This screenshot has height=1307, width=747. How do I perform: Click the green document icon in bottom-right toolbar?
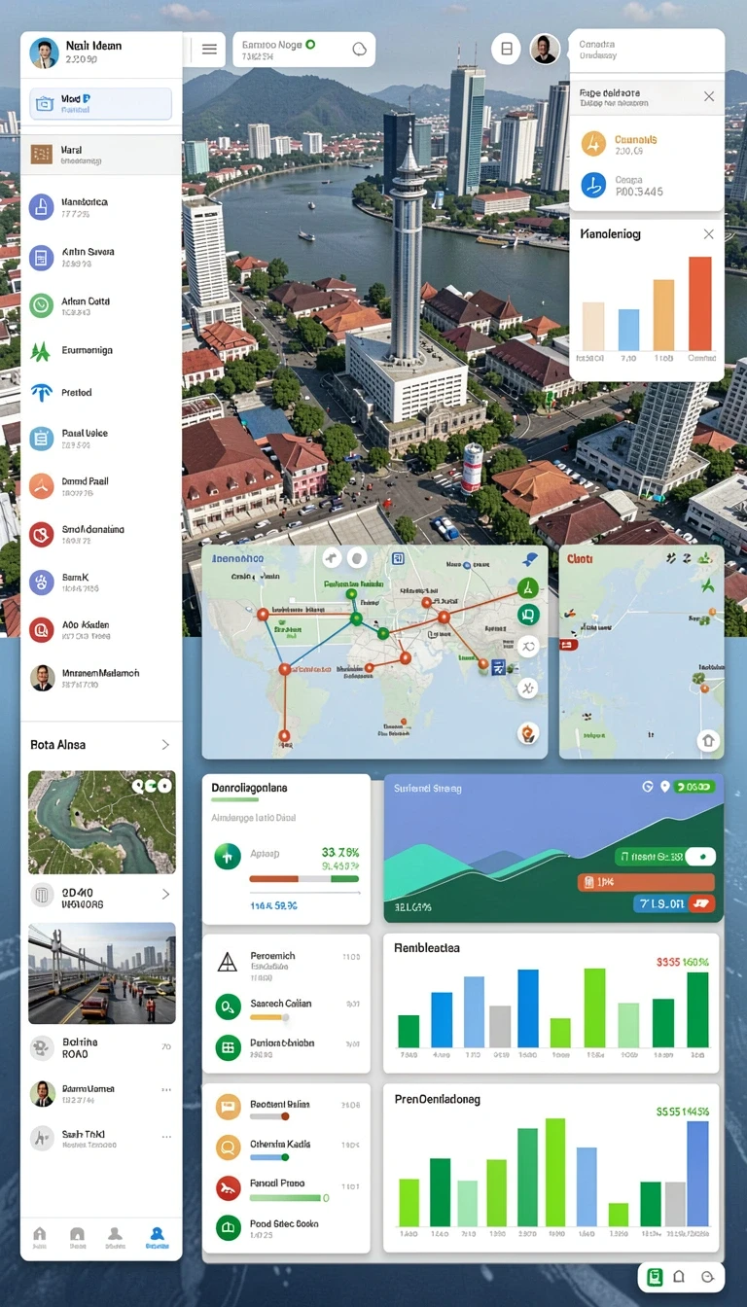tap(655, 1277)
